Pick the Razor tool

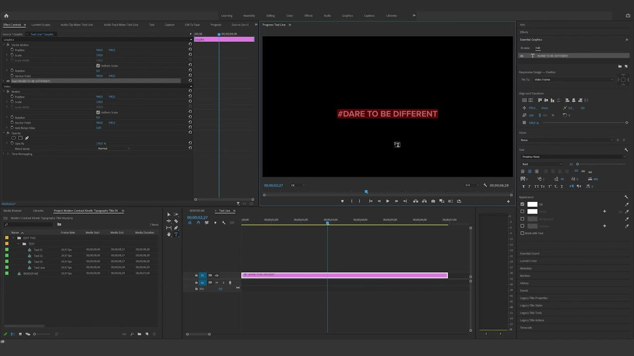176,221
